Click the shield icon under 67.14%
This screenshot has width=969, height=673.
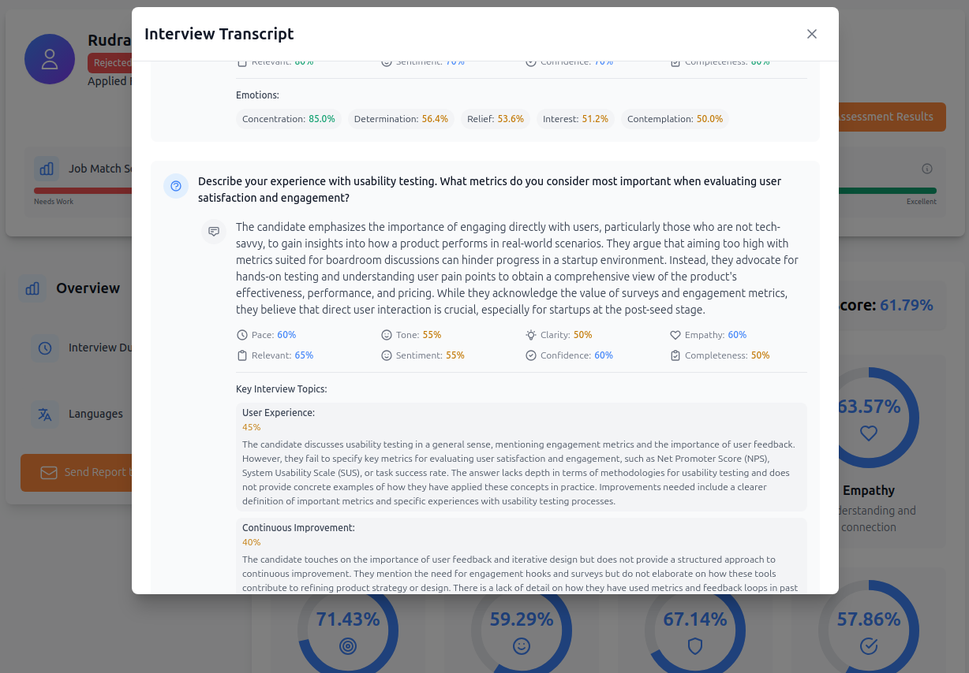tap(694, 646)
